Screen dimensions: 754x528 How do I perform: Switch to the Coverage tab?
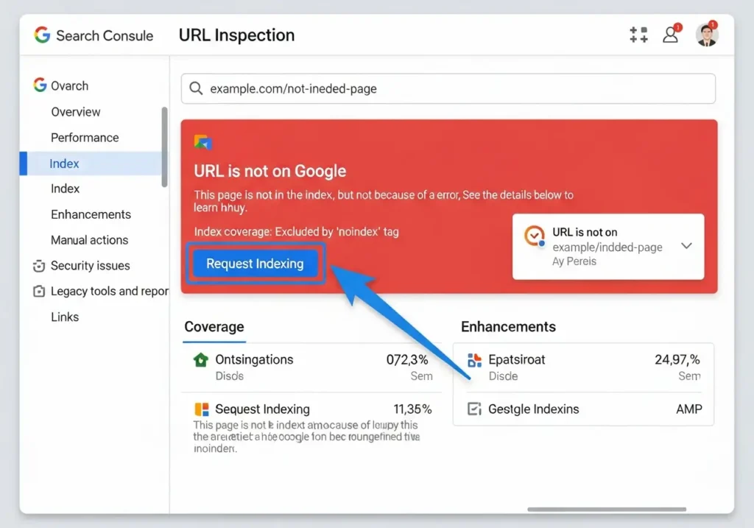click(x=214, y=327)
